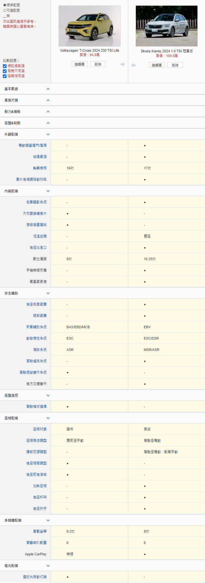
Task: Click the 遠近光自動切換 row label
Action: pyautogui.click(x=35, y=576)
